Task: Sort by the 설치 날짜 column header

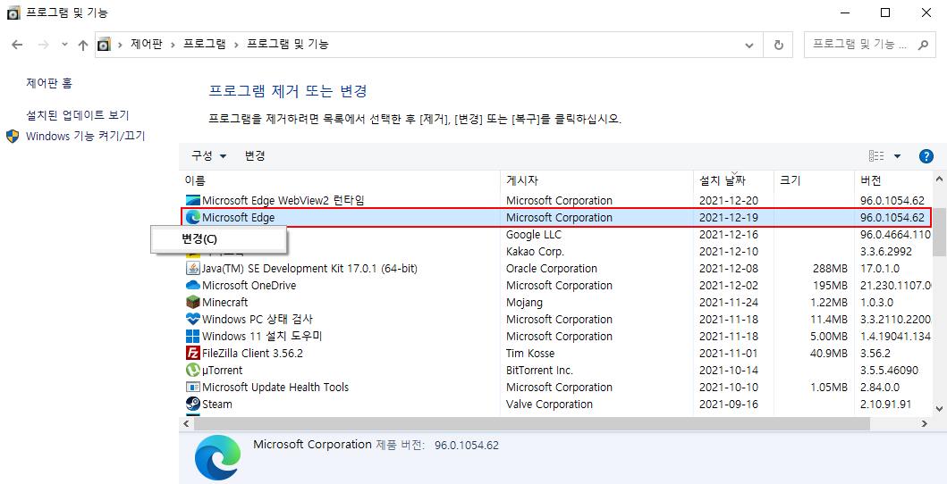Action: [x=734, y=180]
